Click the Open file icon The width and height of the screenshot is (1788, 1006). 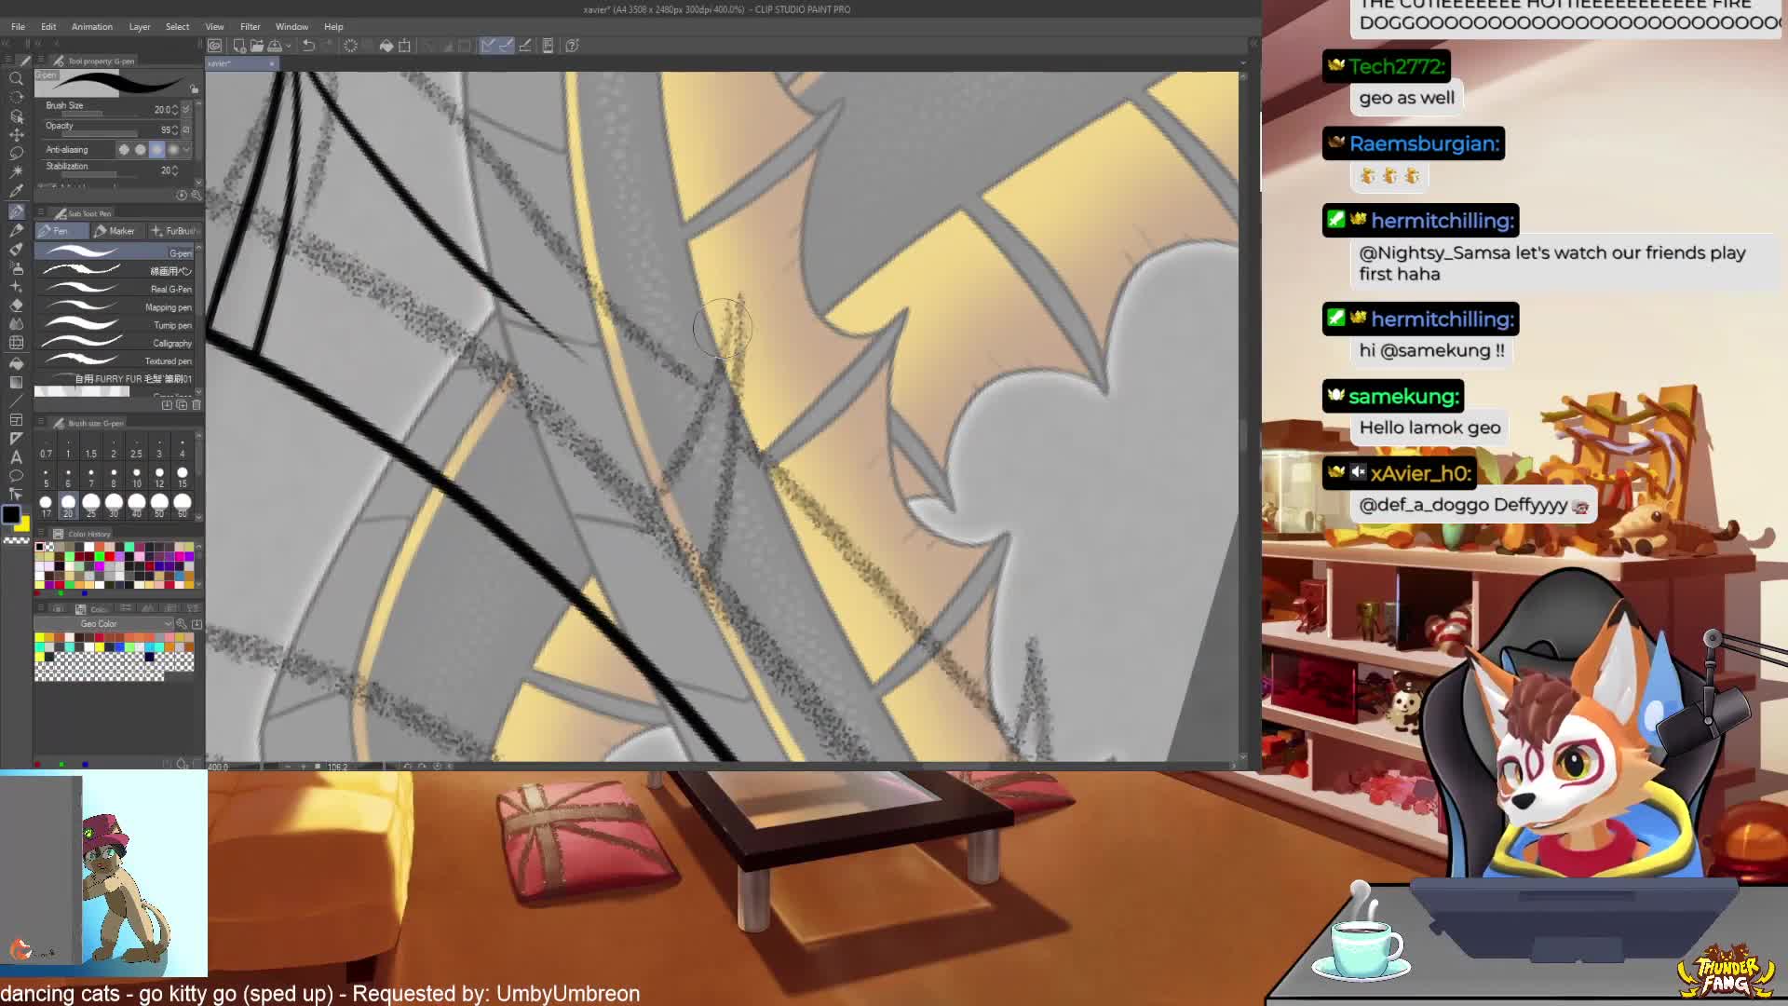tap(256, 46)
